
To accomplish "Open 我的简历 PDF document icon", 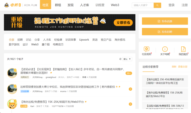I will [x=183, y=49].
